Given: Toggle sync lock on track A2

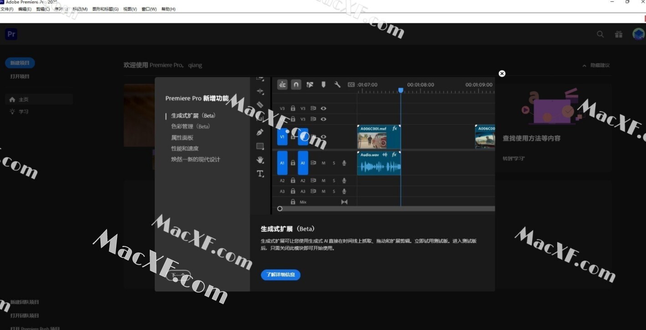Looking at the screenshot, I should tap(313, 181).
